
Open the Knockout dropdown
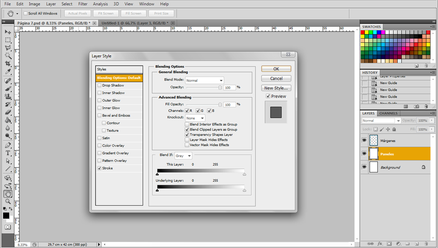pyautogui.click(x=195, y=118)
